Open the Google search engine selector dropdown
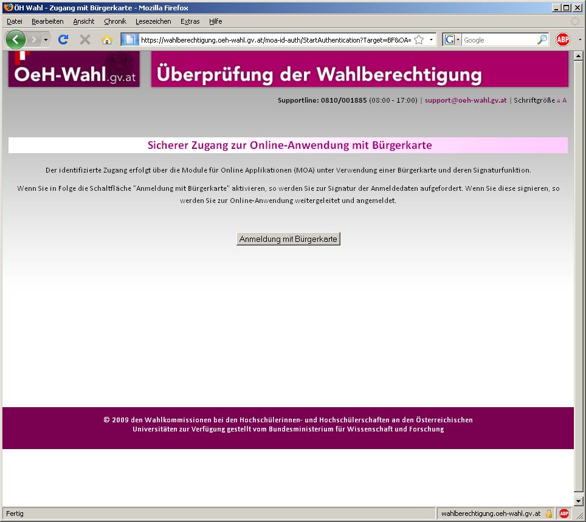The image size is (586, 522). 453,40
